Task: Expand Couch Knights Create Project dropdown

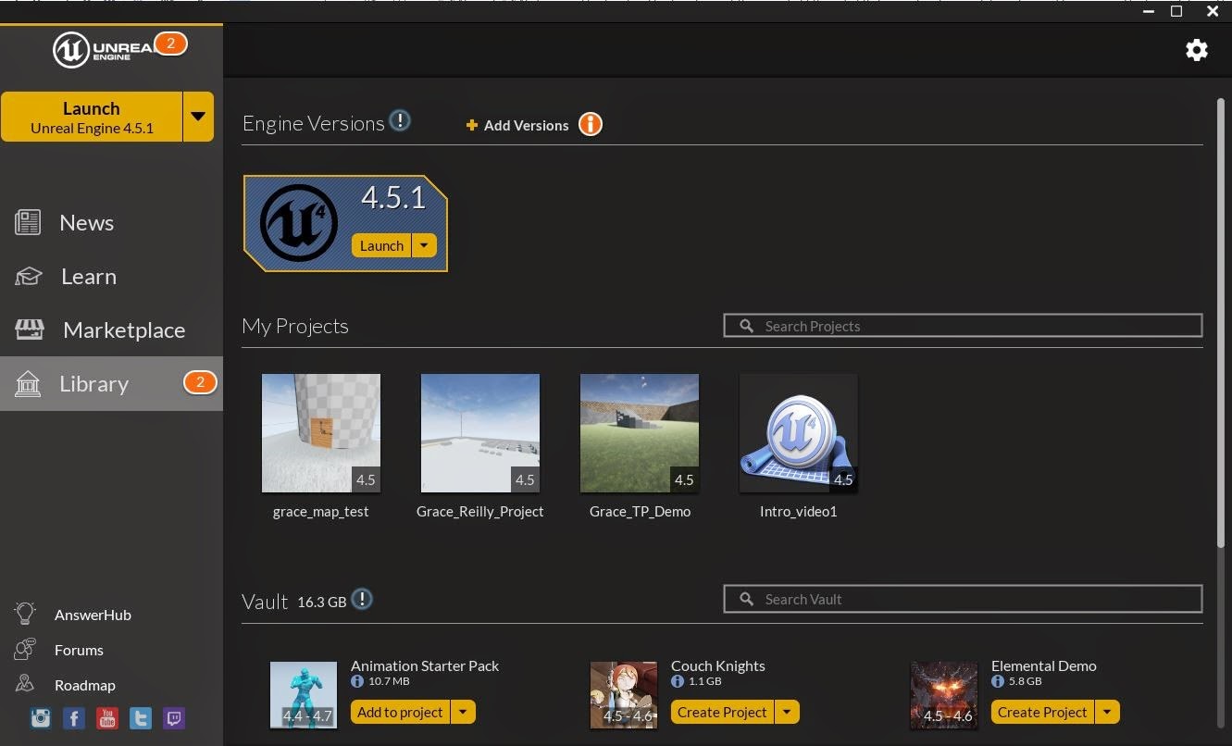Action: tap(787, 712)
